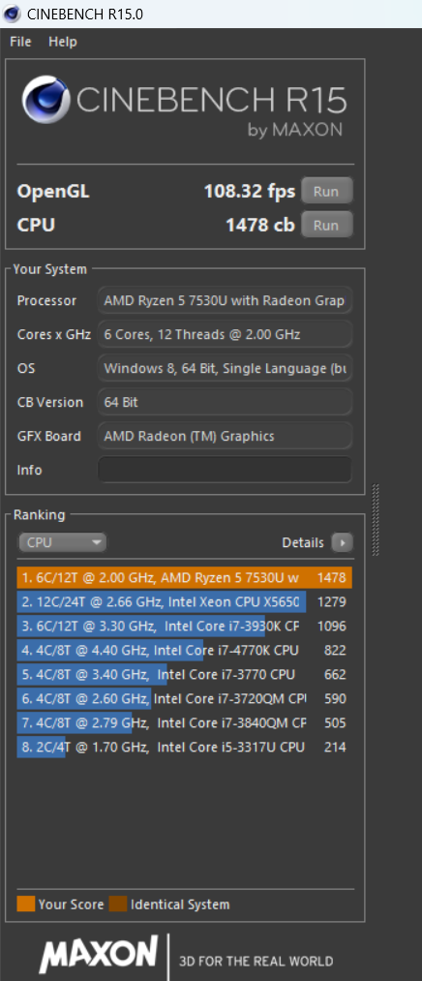This screenshot has height=981, width=422.
Task: Click the Cinebench app icon in title bar
Action: (14, 14)
